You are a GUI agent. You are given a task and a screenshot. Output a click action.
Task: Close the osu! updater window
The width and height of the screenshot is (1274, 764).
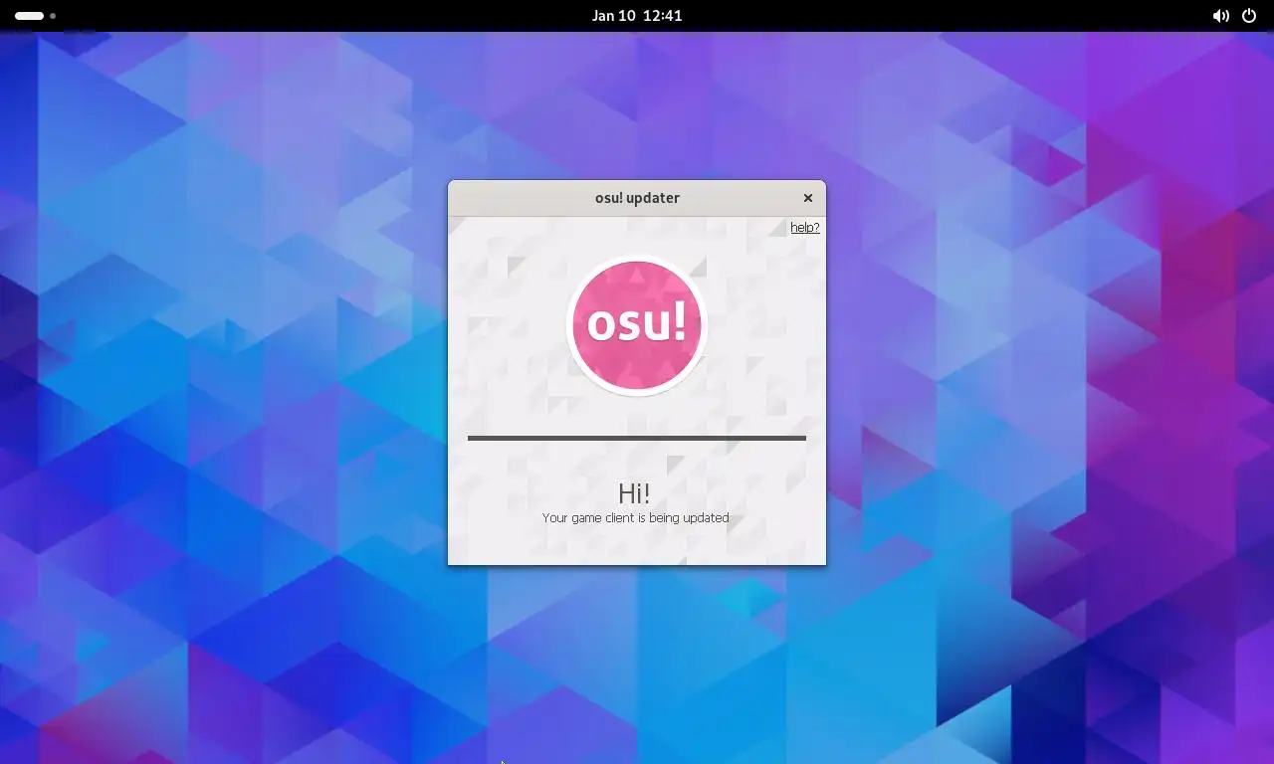(x=808, y=198)
